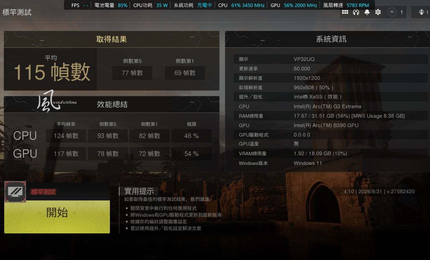The height and width of the screenshot is (260, 430).
Task: Click the CPU 124 幀數 average cell
Action: tap(66, 136)
